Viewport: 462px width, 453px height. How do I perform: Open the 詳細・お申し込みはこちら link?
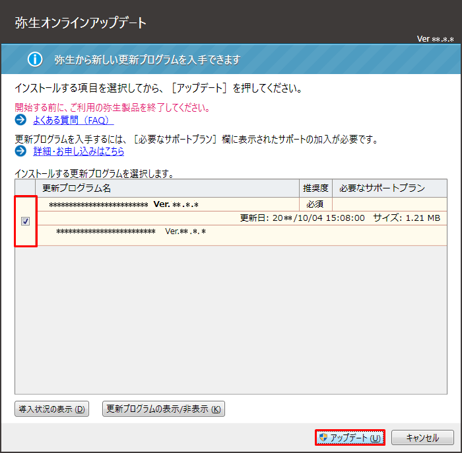pyautogui.click(x=79, y=151)
